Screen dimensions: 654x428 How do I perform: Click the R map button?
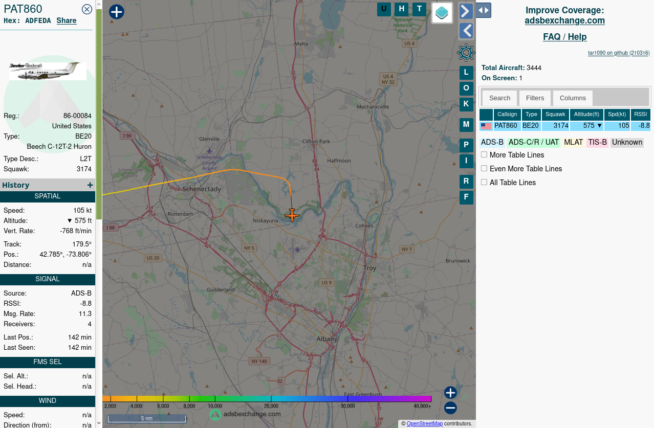click(x=466, y=182)
